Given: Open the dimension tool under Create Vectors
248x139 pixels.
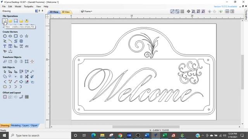Looking at the screenshot, I should [x=10, y=51].
